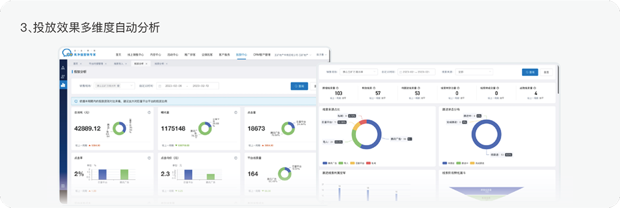Switch to the 首页 page tab

click(x=76, y=64)
